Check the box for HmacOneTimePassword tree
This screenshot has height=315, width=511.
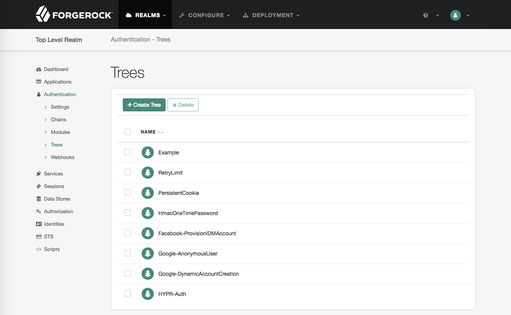coord(128,213)
